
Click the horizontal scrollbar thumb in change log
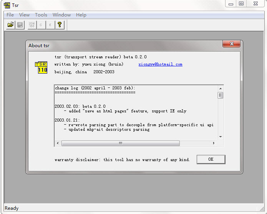[121, 143]
